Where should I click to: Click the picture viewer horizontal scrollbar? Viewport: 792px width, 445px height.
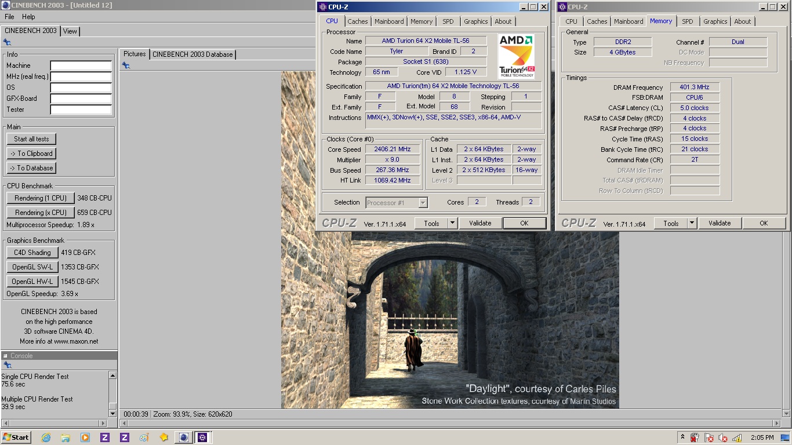[x=451, y=424]
